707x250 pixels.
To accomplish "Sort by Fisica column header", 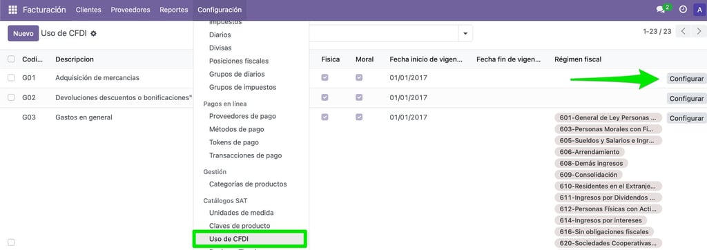I will point(331,59).
